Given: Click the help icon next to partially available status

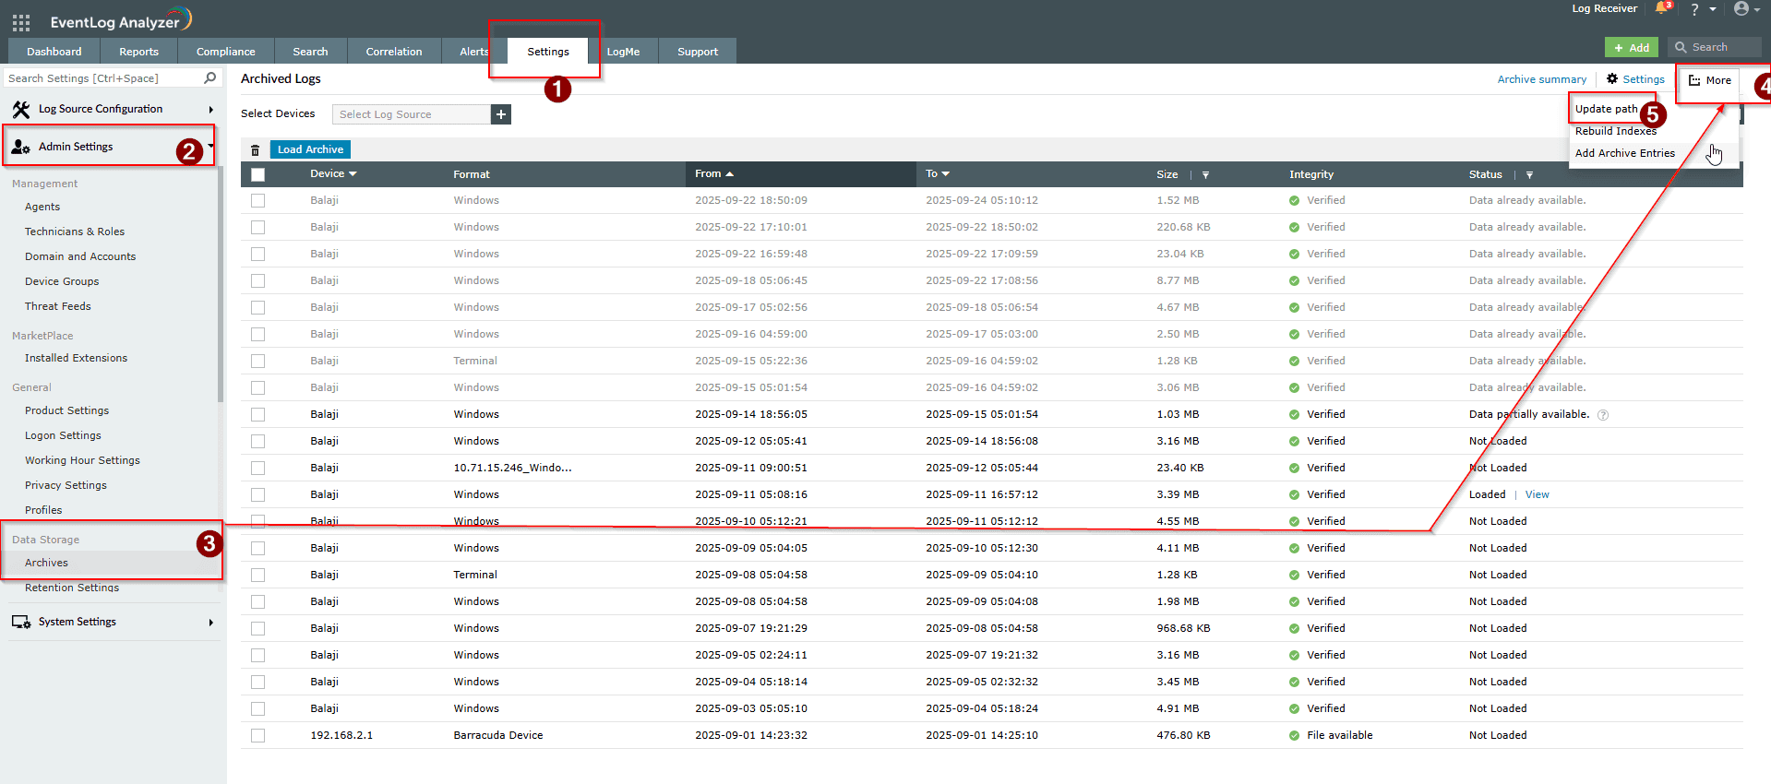Looking at the screenshot, I should [1603, 415].
